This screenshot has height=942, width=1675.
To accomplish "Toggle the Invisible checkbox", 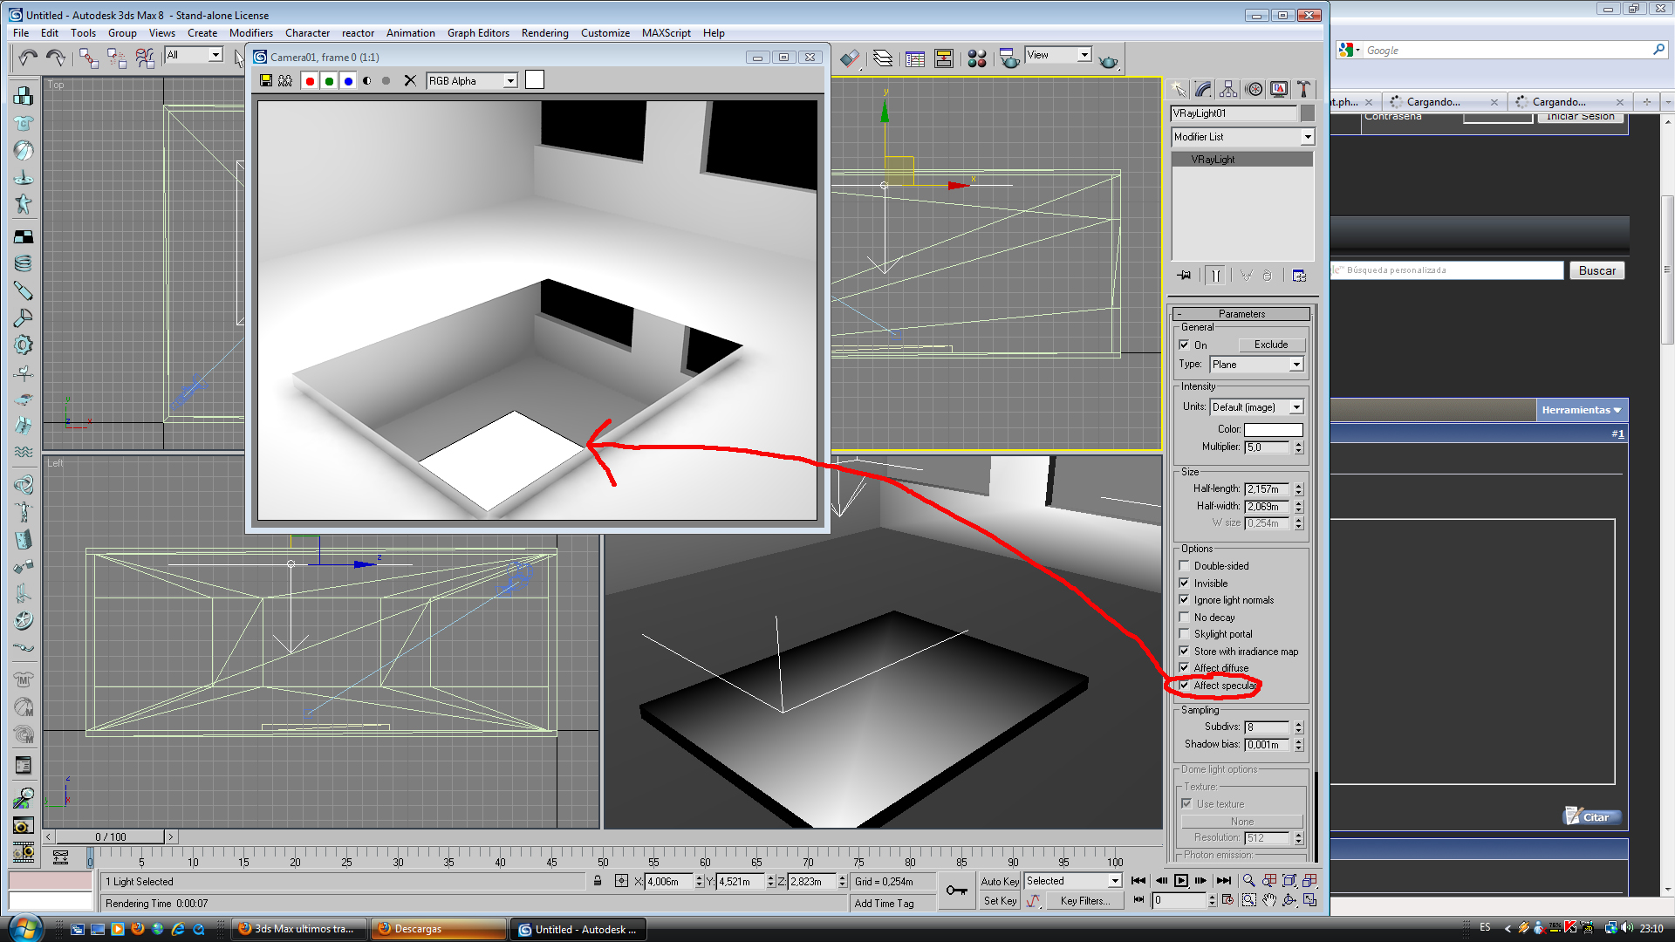I will (1185, 584).
